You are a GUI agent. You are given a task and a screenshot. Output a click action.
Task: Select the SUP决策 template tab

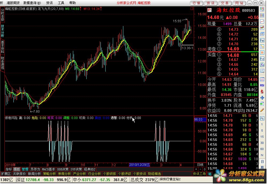(76, 169)
